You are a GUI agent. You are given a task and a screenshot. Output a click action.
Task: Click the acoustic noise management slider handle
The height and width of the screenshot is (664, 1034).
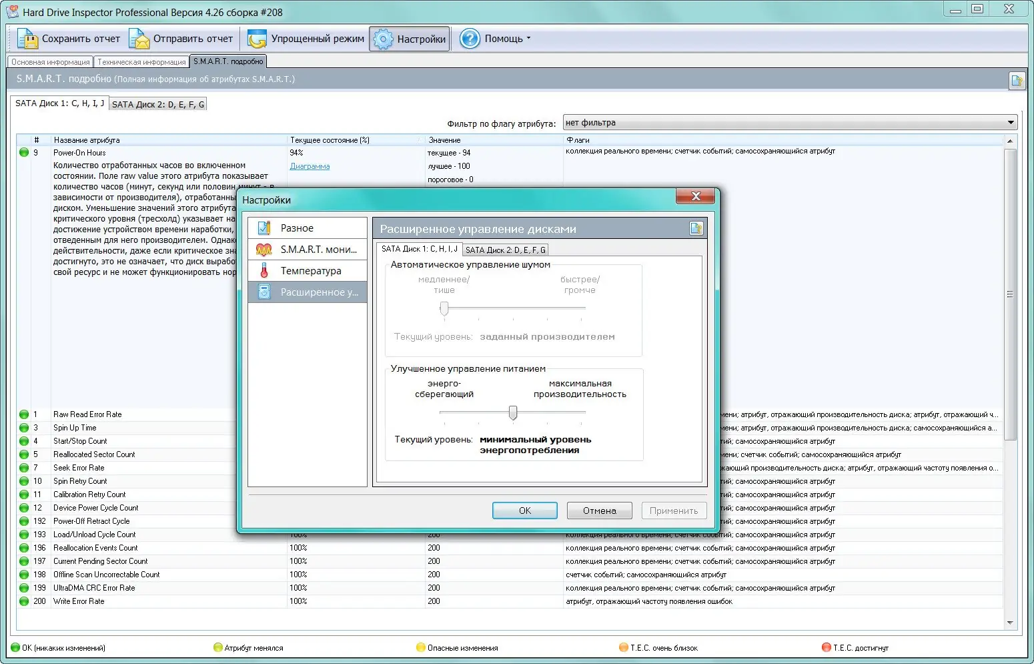click(x=444, y=308)
